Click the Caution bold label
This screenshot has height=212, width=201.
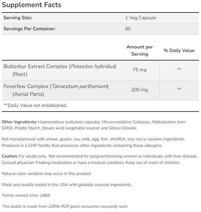point(10,156)
